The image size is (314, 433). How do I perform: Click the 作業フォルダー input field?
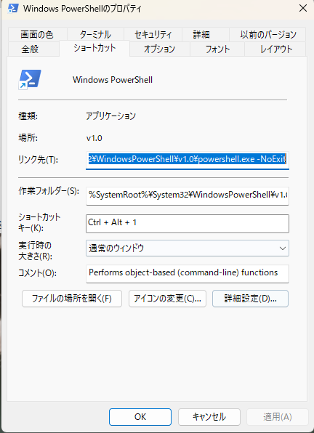(x=188, y=195)
